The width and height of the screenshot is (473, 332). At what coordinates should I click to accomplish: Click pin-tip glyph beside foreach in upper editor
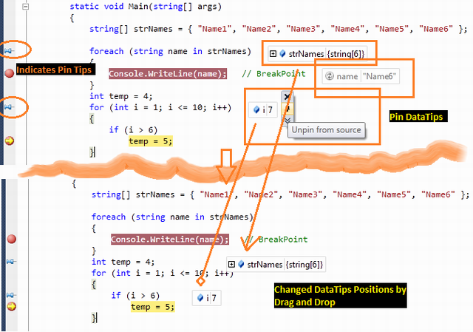point(9,51)
